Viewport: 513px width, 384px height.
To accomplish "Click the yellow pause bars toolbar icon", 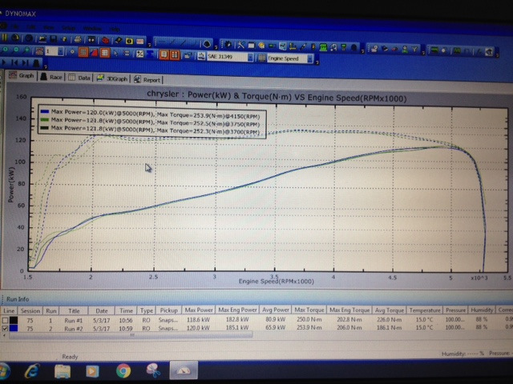I will (5, 38).
